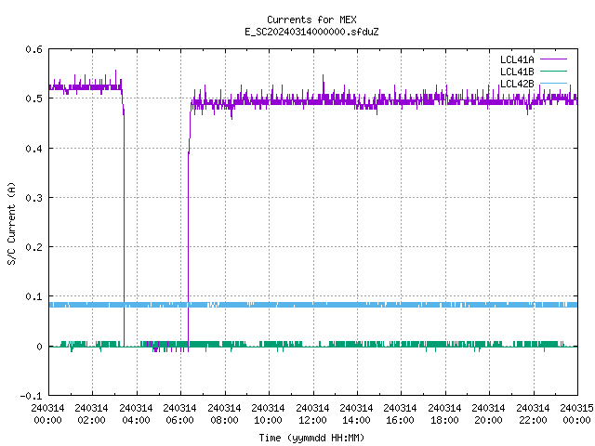The width and height of the screenshot is (595, 446).
Task: Click the x-axis tick 240314 22:00
Action: tap(533, 414)
